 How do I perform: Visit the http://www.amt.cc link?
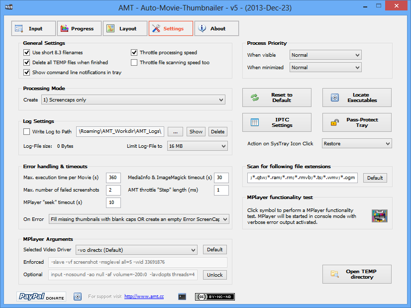(144, 297)
